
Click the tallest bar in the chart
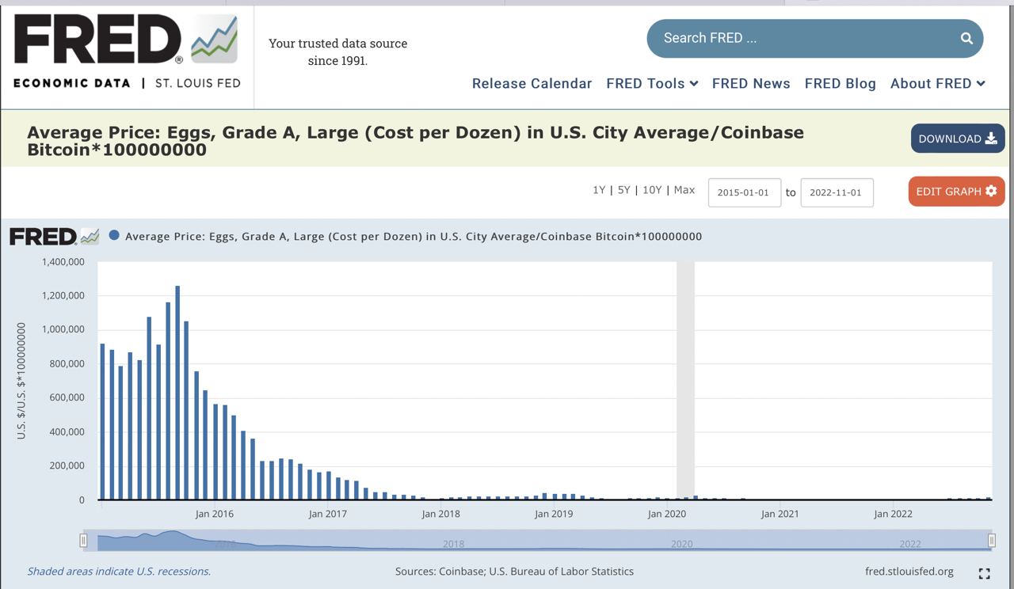177,393
